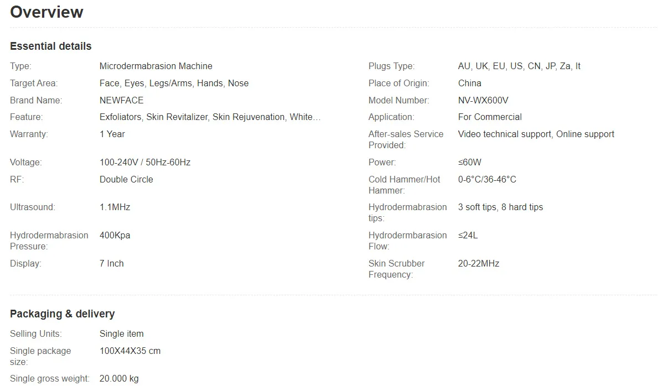This screenshot has width=658, height=386.
Task: Select model number NV-WX600V text
Action: tap(483, 101)
